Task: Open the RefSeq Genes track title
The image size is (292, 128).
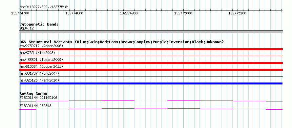Action: pyautogui.click(x=33, y=94)
